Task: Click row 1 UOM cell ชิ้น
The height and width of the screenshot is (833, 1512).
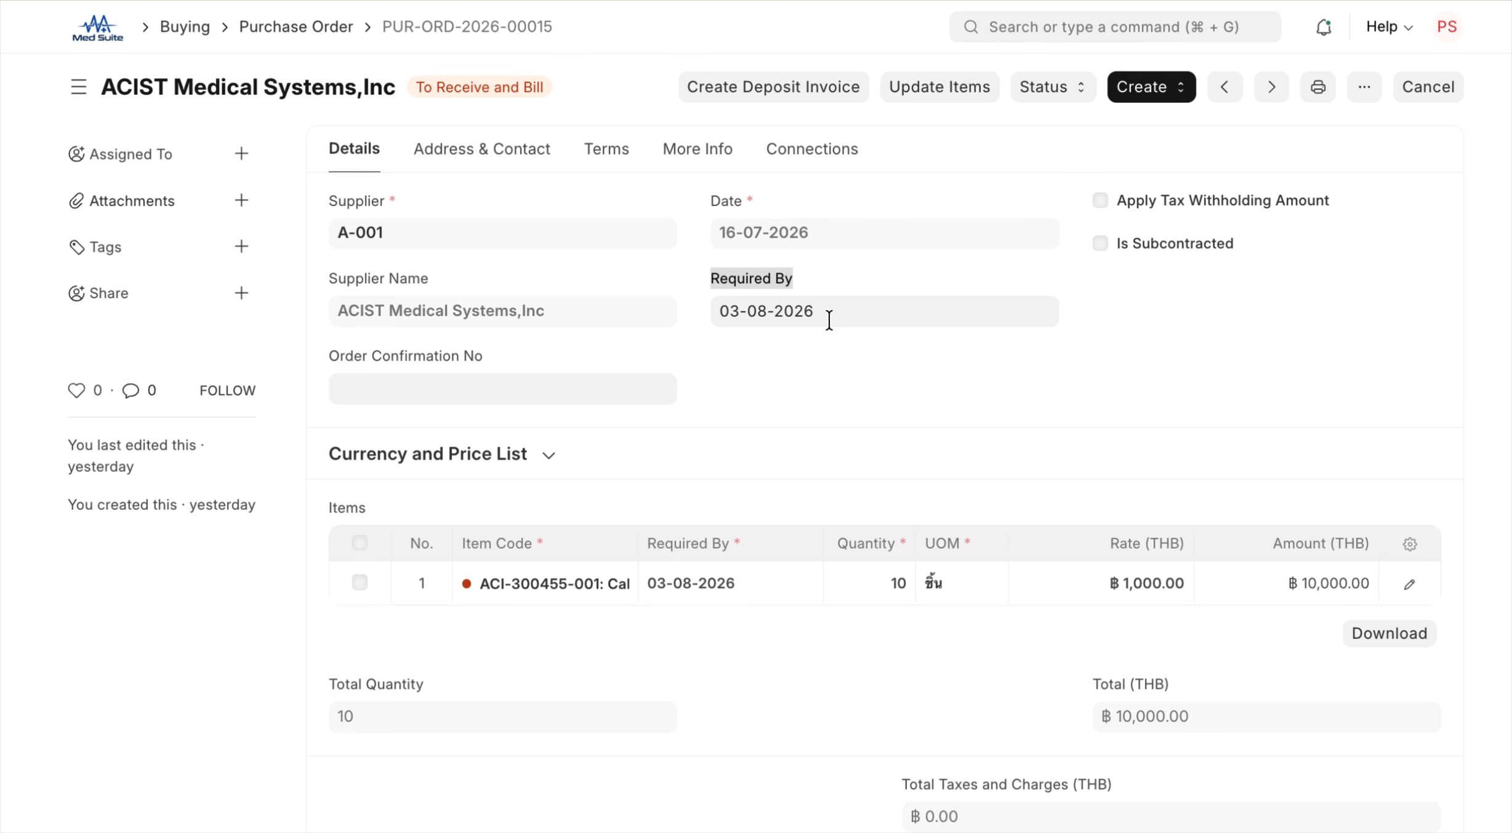Action: (962, 583)
